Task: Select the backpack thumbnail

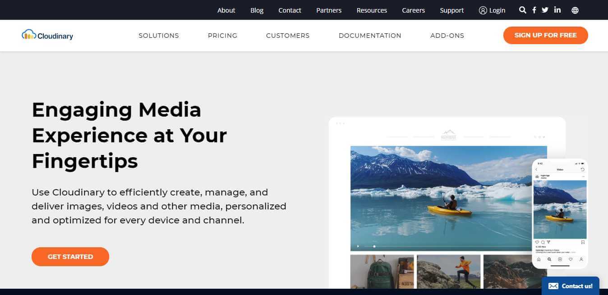Action: point(382,272)
